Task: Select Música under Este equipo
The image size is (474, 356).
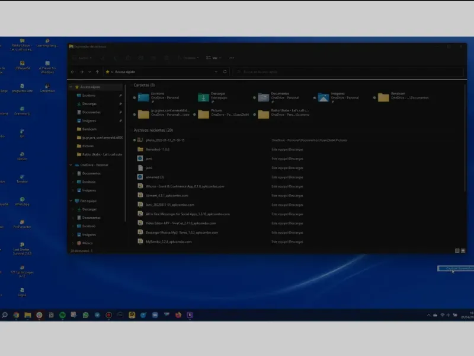Action: point(87,243)
